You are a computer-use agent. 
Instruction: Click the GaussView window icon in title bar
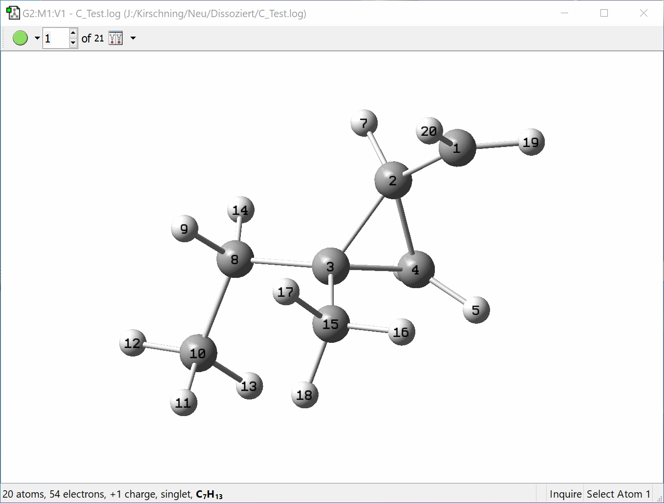(13, 13)
